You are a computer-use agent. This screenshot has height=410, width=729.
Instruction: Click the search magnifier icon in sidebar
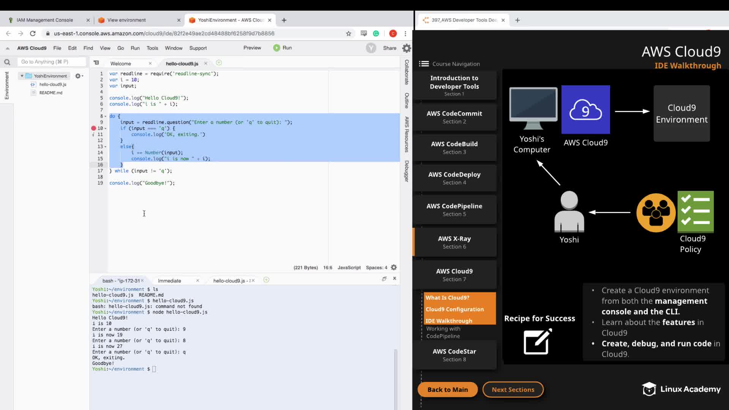tap(7, 62)
